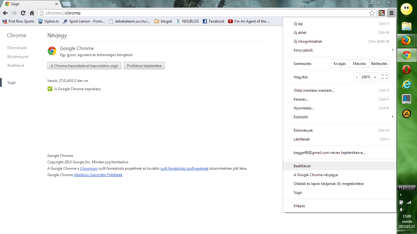The height and width of the screenshot is (234, 417).
Task: Open nyílt forráskódú szoftvereknek link
Action: point(184,168)
